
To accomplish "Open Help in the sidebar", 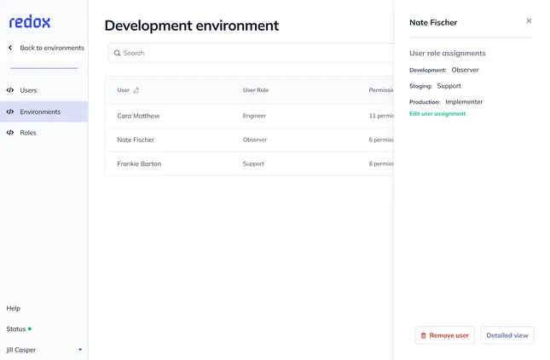I will 14,308.
